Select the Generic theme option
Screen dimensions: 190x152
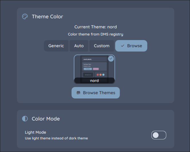coord(56,46)
